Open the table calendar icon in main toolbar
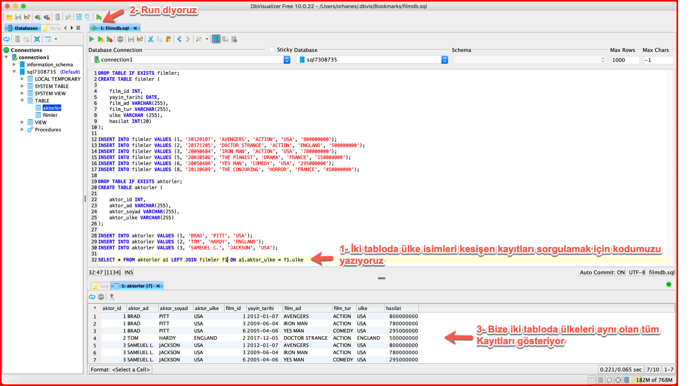This screenshot has height=386, width=693. (x=79, y=17)
